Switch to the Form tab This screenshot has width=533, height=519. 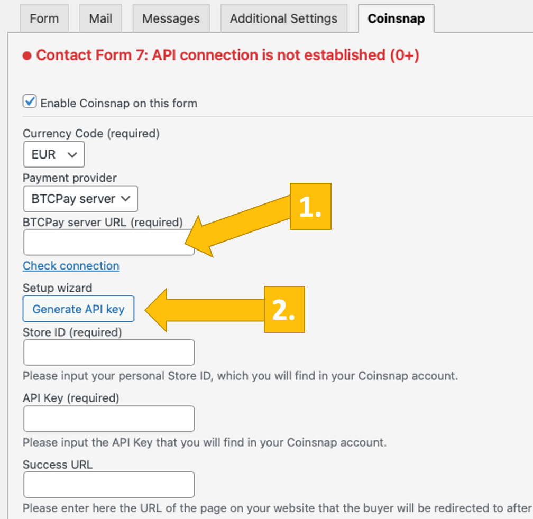tap(44, 18)
